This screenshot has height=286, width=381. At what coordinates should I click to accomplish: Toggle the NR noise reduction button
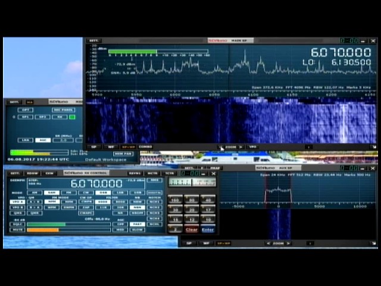[120, 213]
